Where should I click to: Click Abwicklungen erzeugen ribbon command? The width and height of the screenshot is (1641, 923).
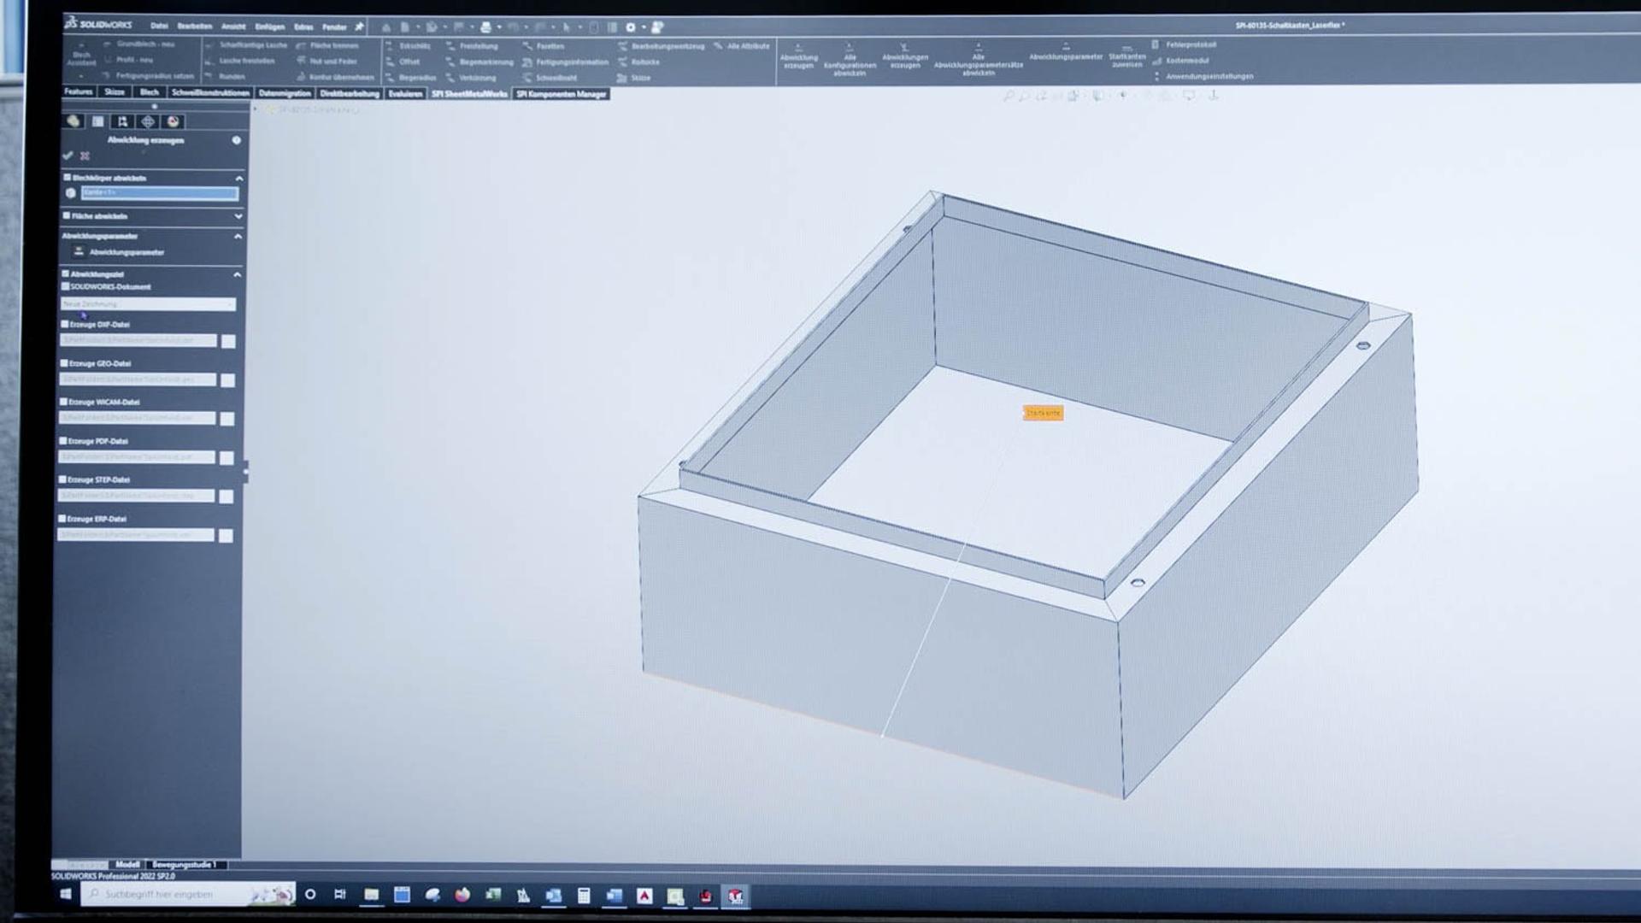(x=904, y=56)
